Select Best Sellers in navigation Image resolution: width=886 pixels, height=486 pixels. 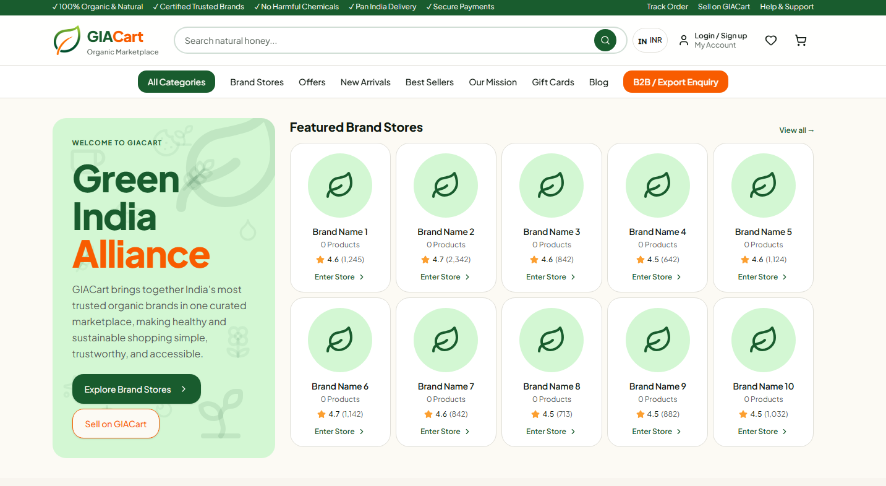430,82
